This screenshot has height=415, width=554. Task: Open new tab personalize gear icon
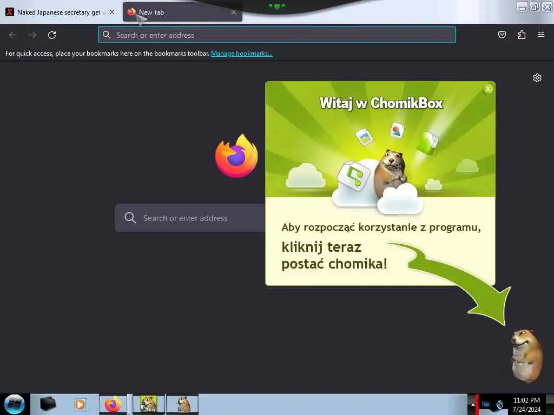click(x=537, y=78)
